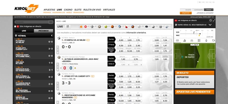Open Merida UD vs AD Alcorcon in sidebar
Screen dimensions: 228x104
(34, 98)
